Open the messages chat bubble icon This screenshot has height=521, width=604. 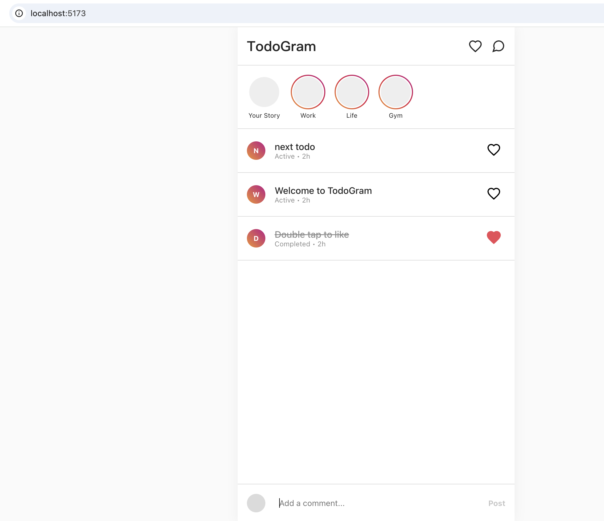(498, 46)
